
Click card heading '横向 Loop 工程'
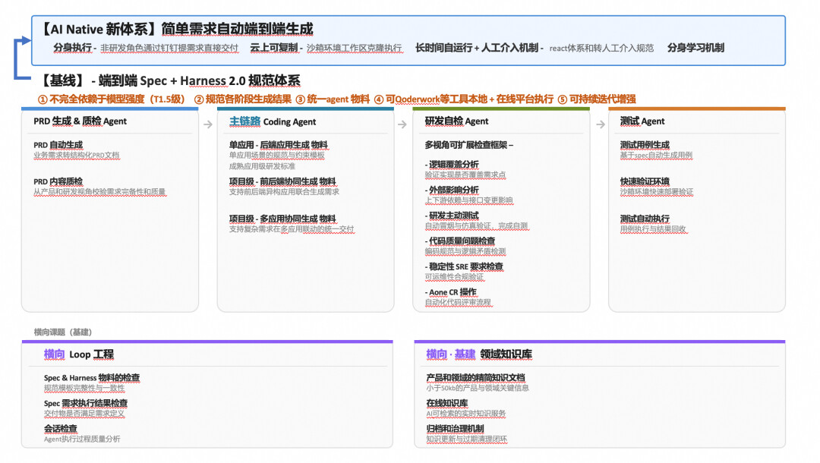79,354
